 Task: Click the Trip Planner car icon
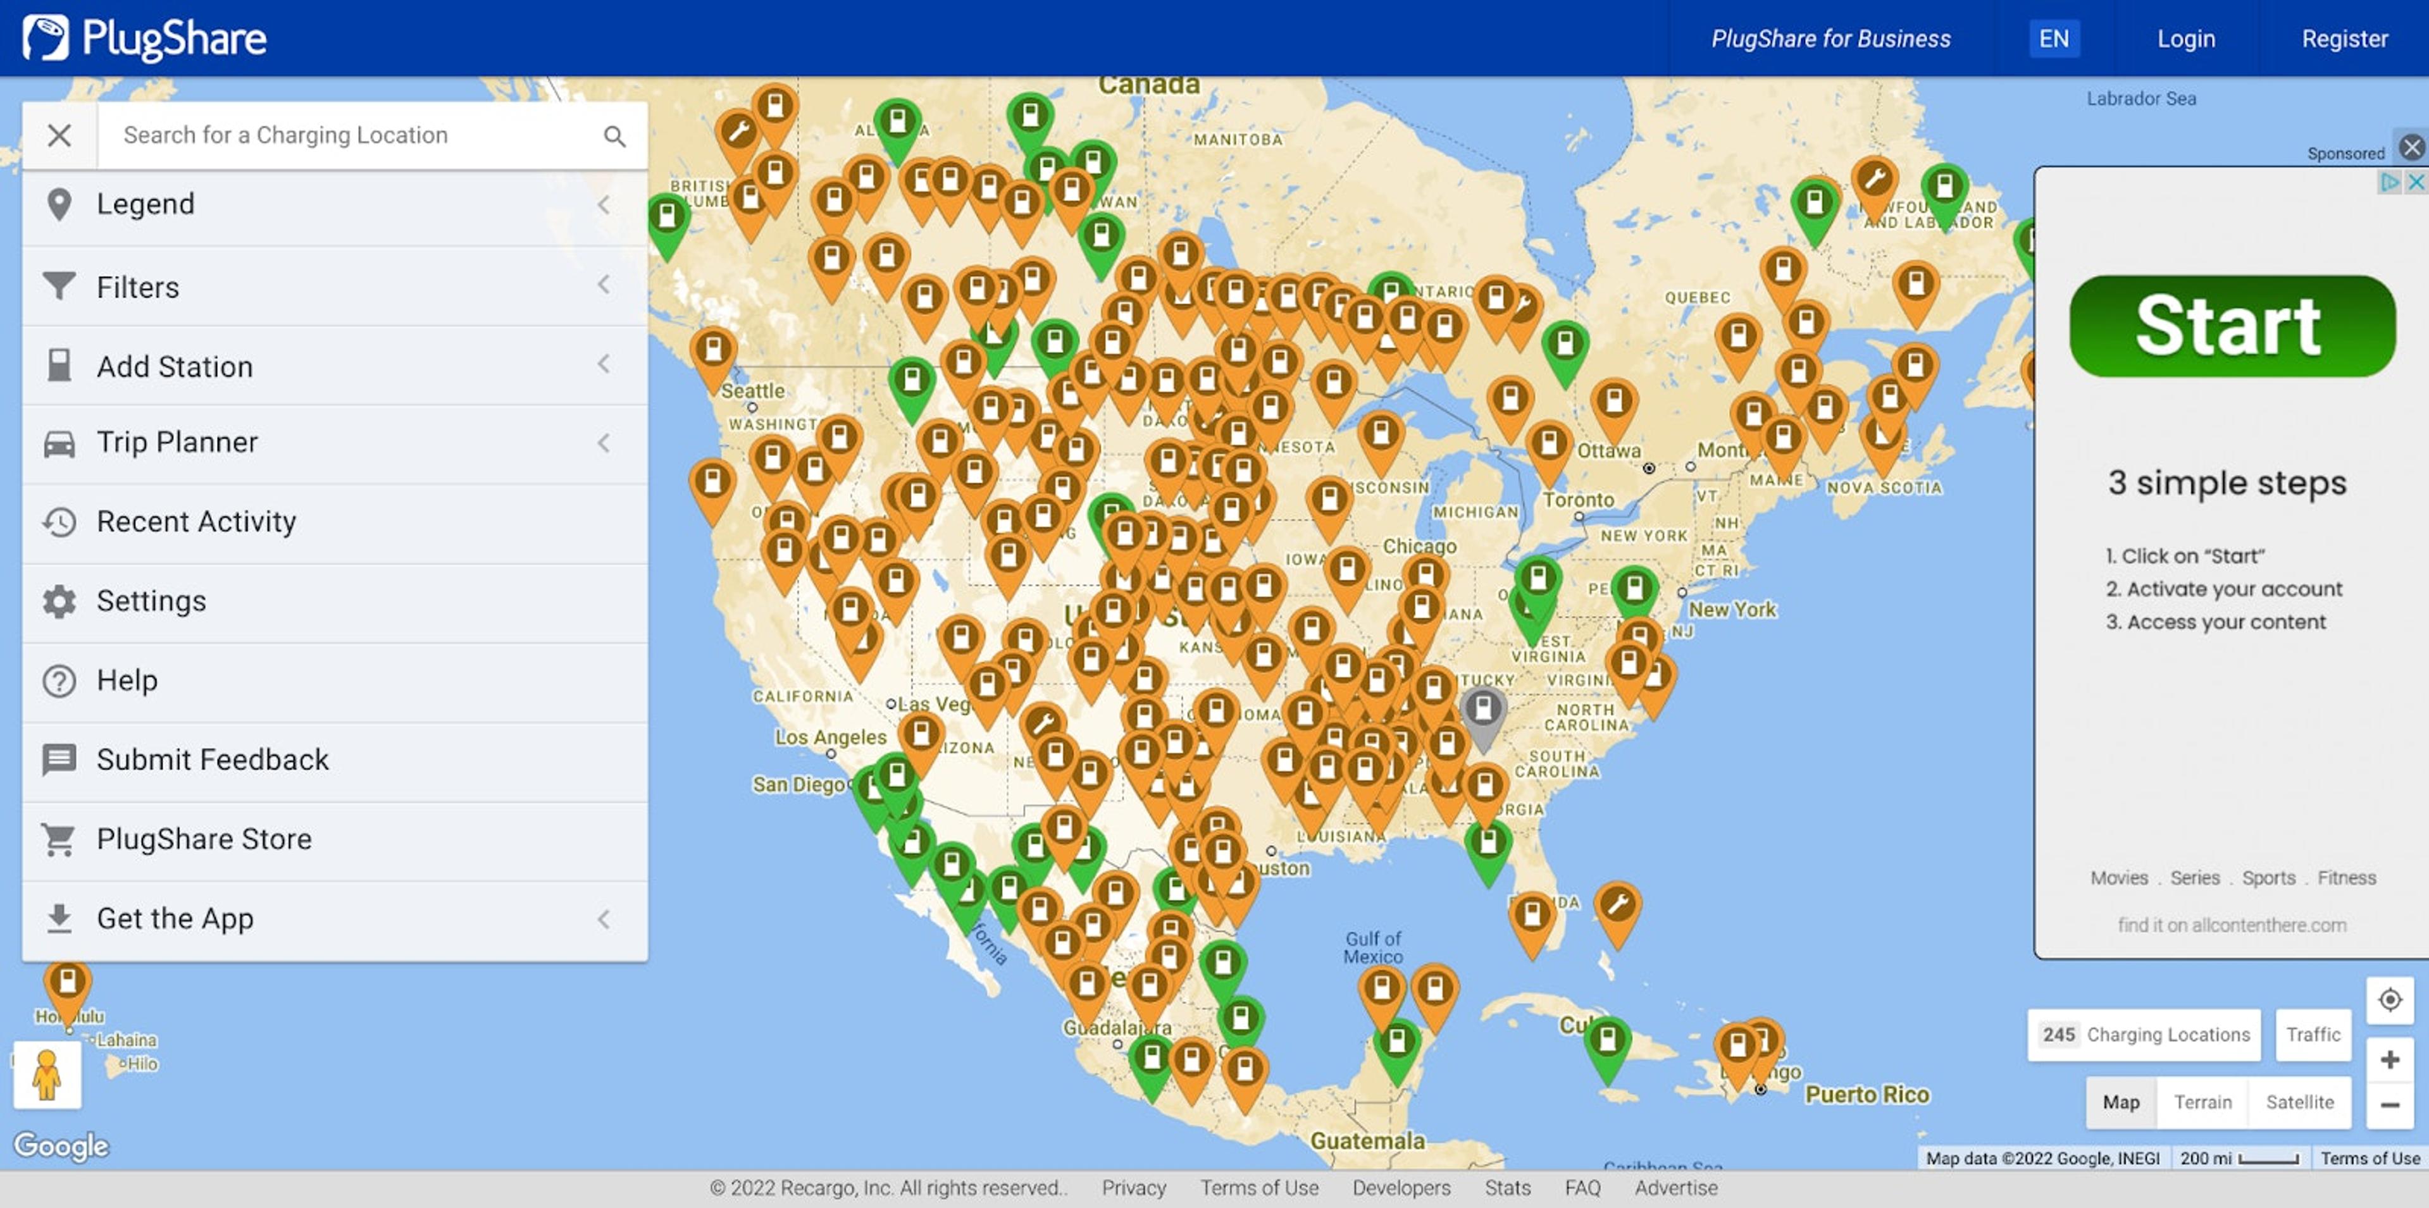[x=59, y=443]
